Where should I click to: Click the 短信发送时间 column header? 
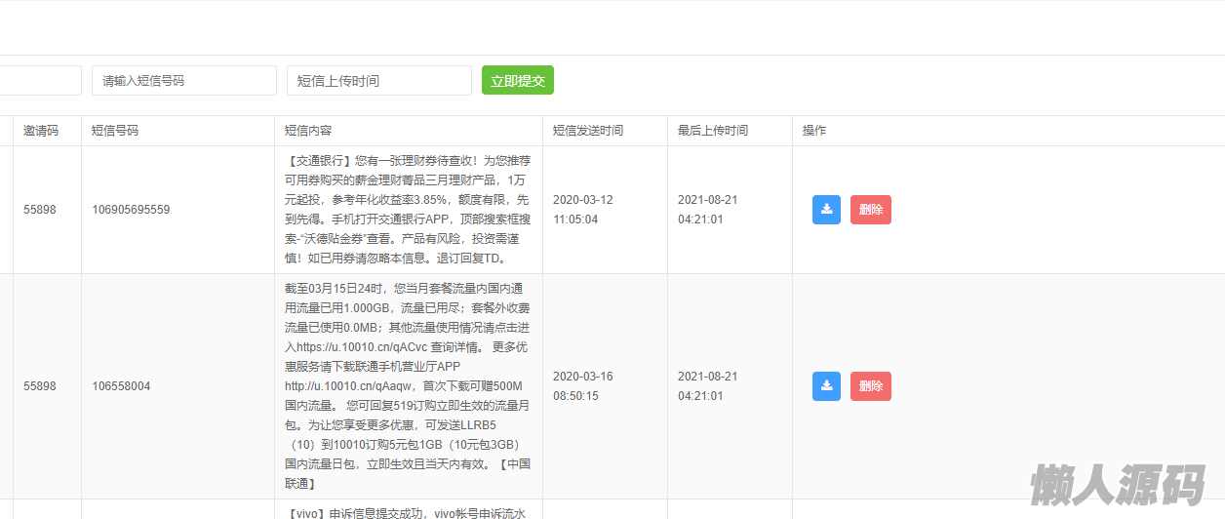pos(587,131)
